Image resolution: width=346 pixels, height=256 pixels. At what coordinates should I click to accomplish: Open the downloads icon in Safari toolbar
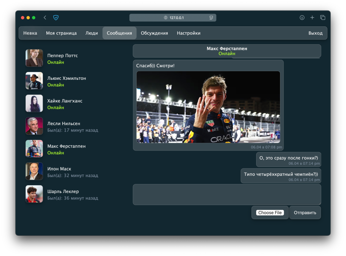[x=302, y=18]
